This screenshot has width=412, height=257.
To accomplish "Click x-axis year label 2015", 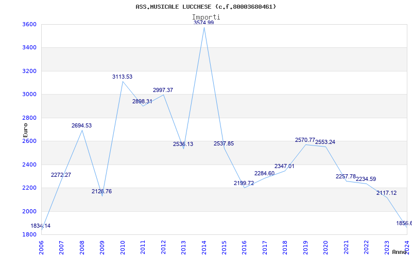I will point(224,247).
